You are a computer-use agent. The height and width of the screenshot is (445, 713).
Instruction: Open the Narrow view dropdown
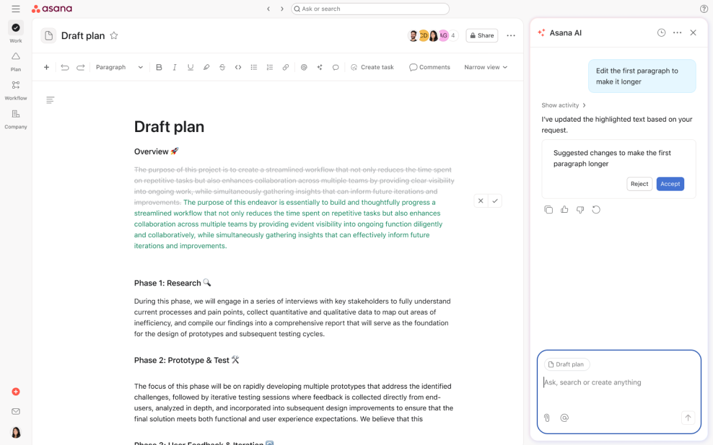pyautogui.click(x=486, y=67)
